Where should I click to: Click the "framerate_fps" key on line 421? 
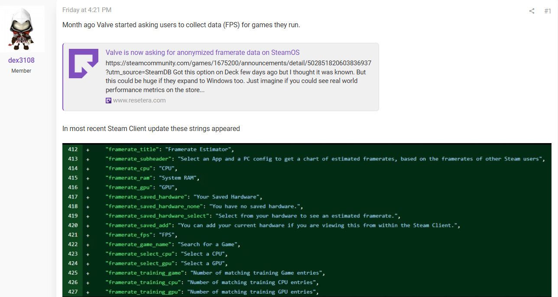click(x=129, y=235)
